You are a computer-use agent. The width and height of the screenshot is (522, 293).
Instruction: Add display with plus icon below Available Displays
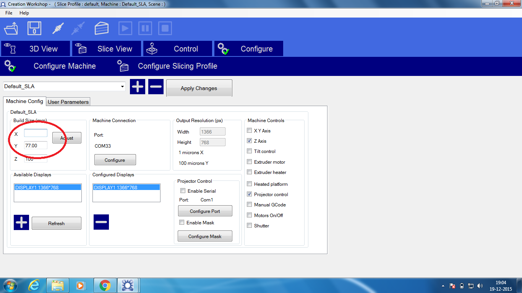tap(21, 222)
